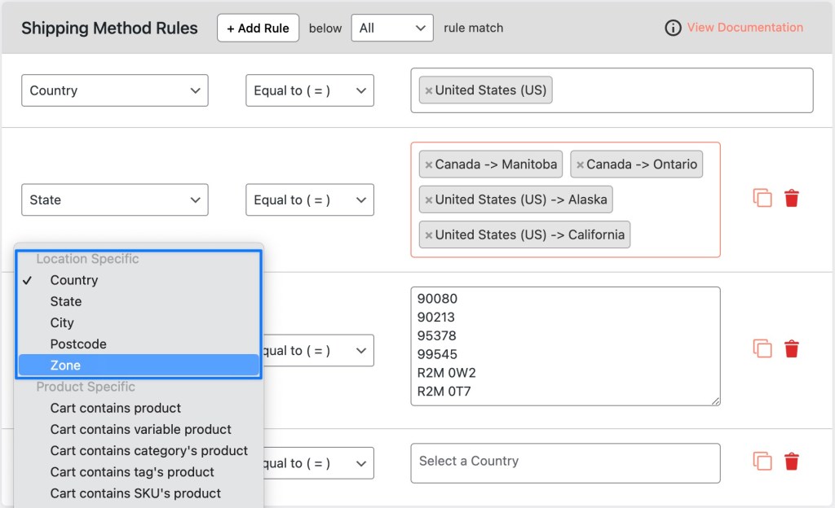
Task: Select Zone from the open list
Action: (65, 366)
